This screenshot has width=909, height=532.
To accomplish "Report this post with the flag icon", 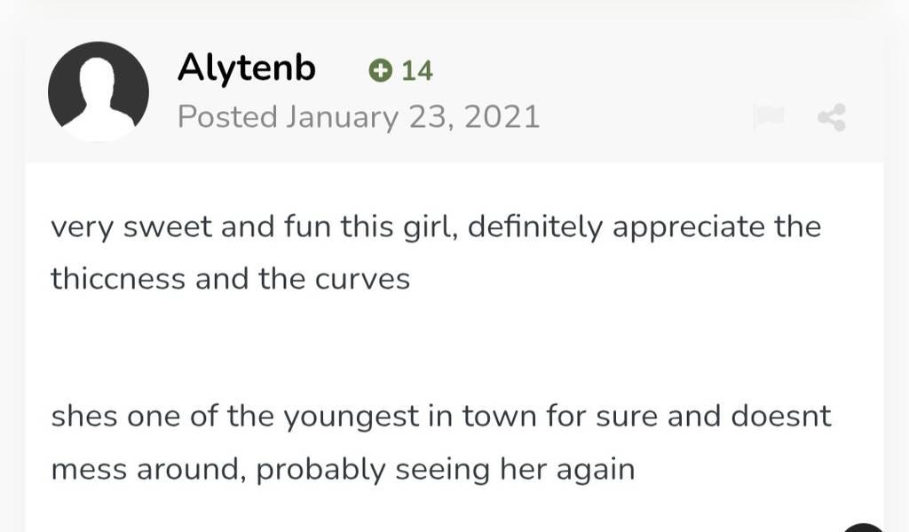I will [768, 117].
